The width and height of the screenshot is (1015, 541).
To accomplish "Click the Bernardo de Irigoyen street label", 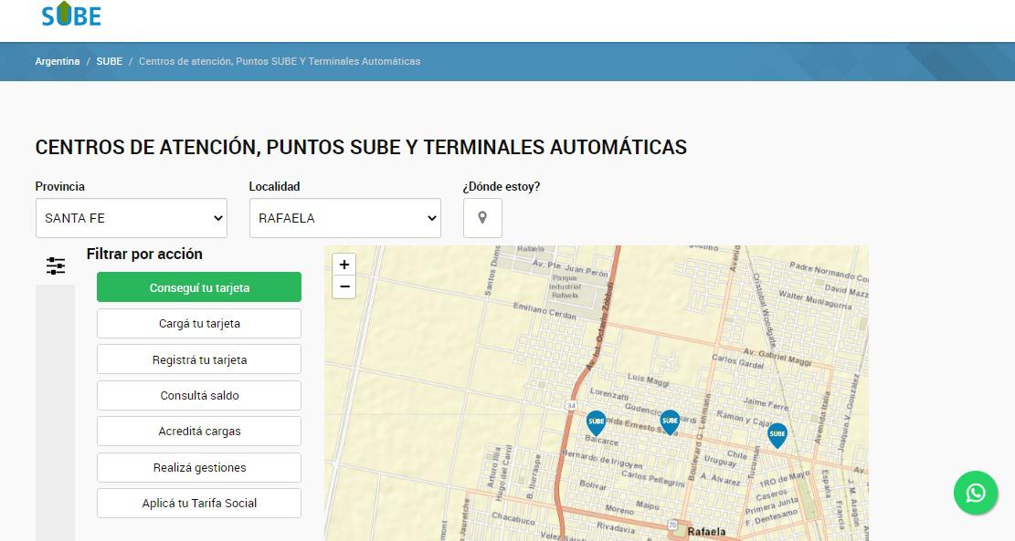I will (x=602, y=460).
